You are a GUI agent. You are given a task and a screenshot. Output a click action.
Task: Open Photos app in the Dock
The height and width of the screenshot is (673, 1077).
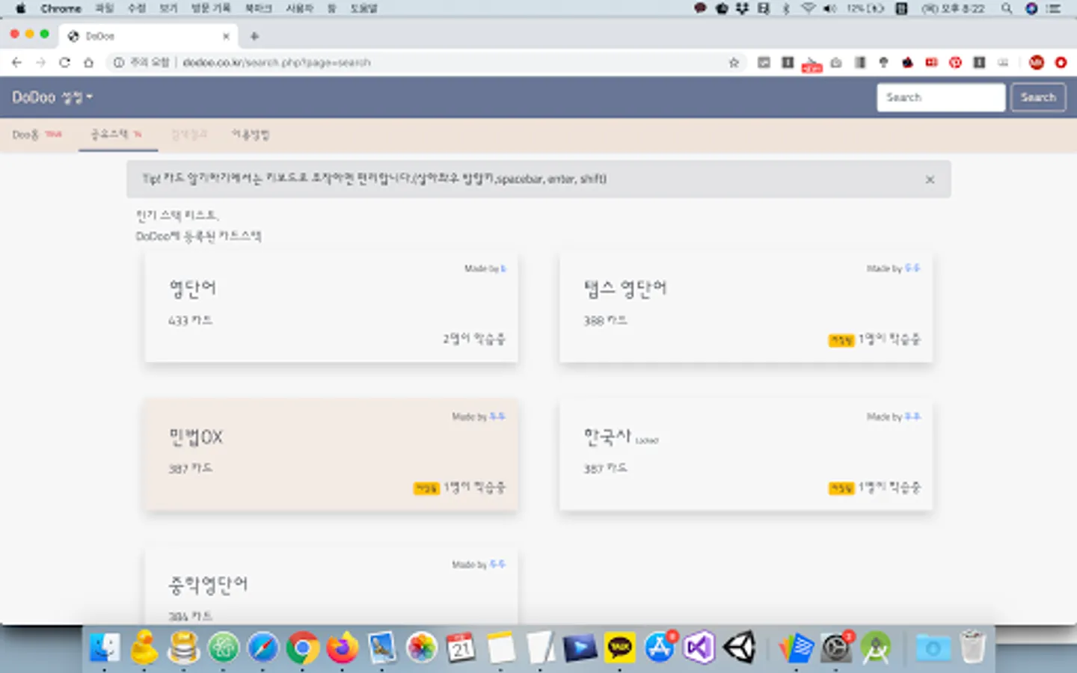pyautogui.click(x=422, y=648)
